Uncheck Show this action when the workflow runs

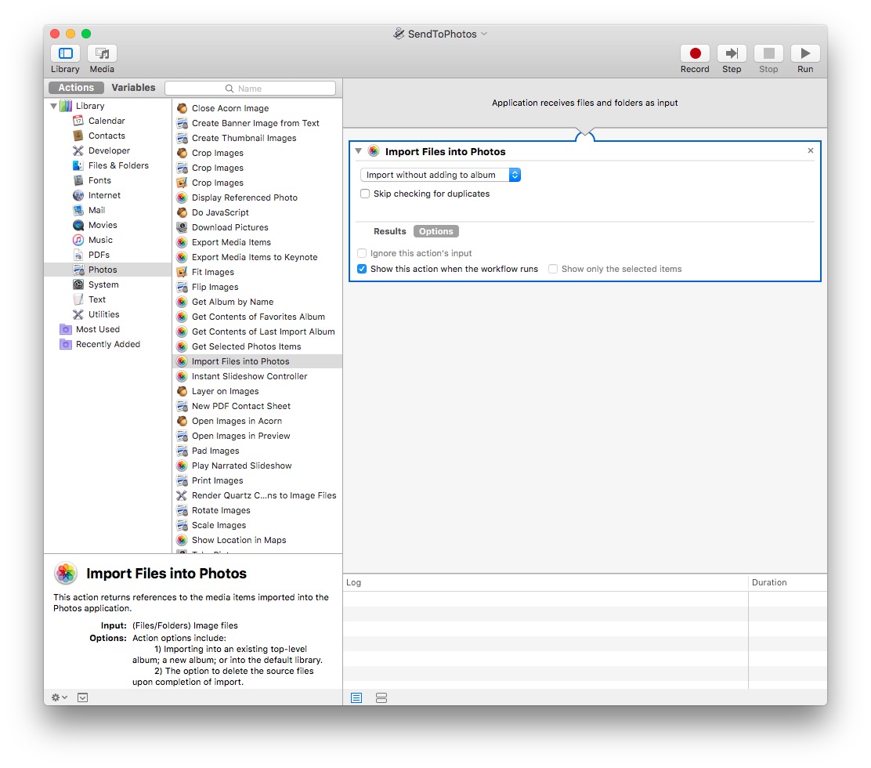(x=362, y=269)
